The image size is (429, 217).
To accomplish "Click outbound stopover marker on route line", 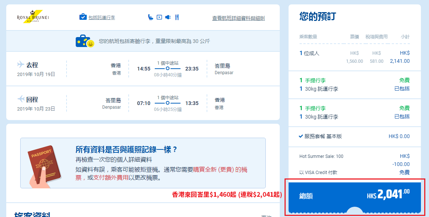I will click(x=167, y=69).
